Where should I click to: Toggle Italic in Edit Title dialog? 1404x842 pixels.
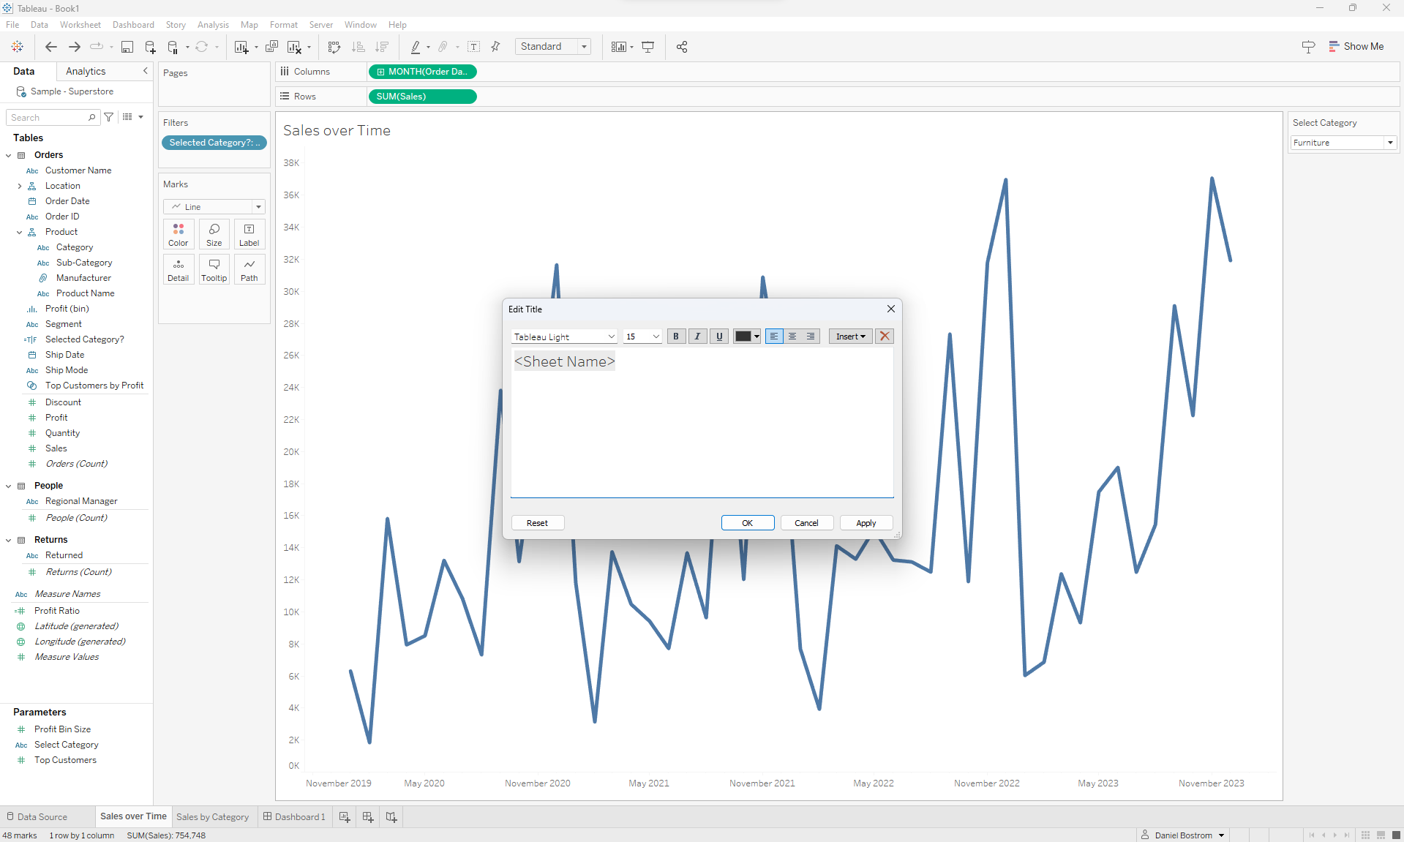coord(697,337)
